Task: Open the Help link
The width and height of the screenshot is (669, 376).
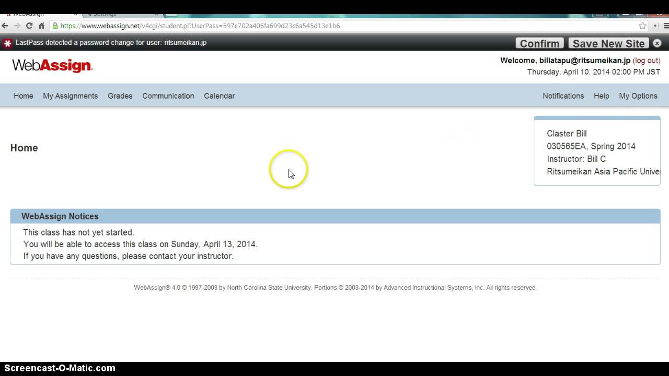Action: (x=602, y=96)
